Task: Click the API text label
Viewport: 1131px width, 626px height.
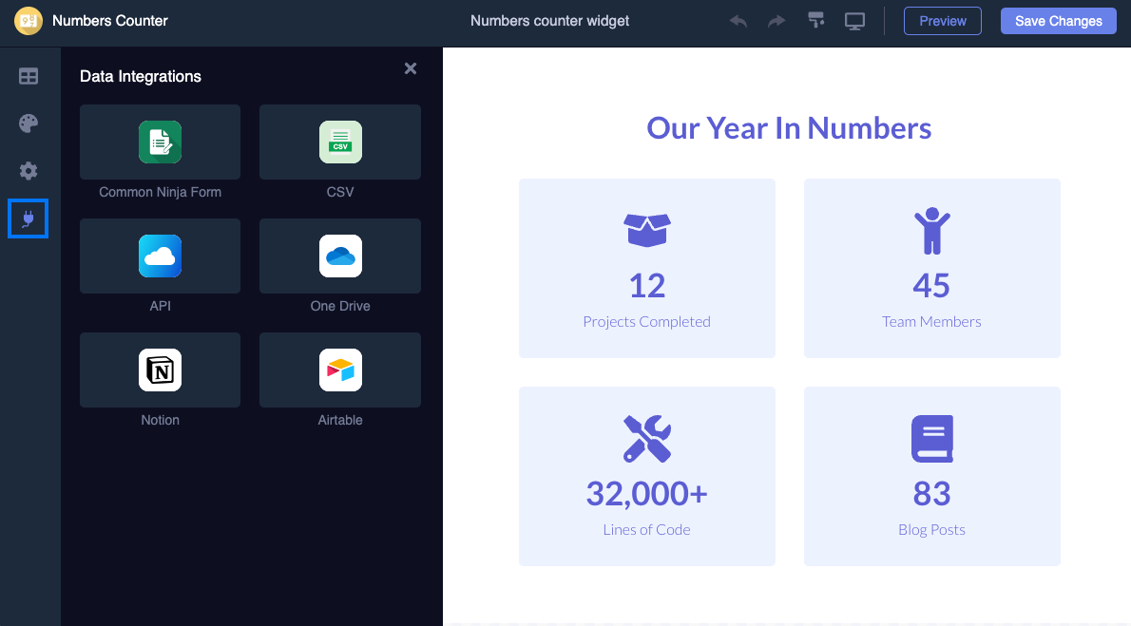Action: click(x=160, y=306)
